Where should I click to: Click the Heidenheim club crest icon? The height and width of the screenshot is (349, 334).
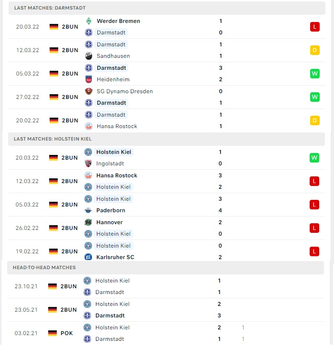pos(89,79)
